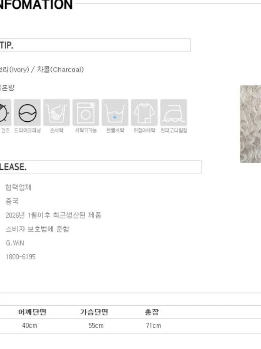Select the Charcoal (차콜) color text
The image size is (261, 349).
60,69
